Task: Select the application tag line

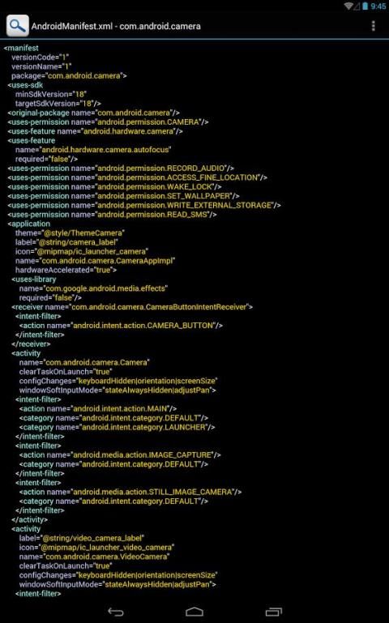Action: tap(28, 224)
